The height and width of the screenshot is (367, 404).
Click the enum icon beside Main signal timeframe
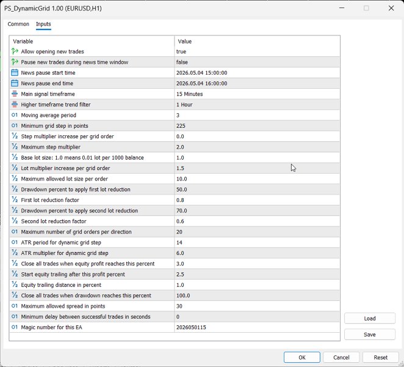[15, 94]
